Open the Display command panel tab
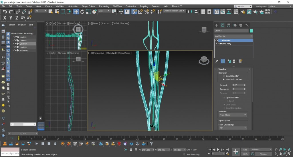 [241, 25]
